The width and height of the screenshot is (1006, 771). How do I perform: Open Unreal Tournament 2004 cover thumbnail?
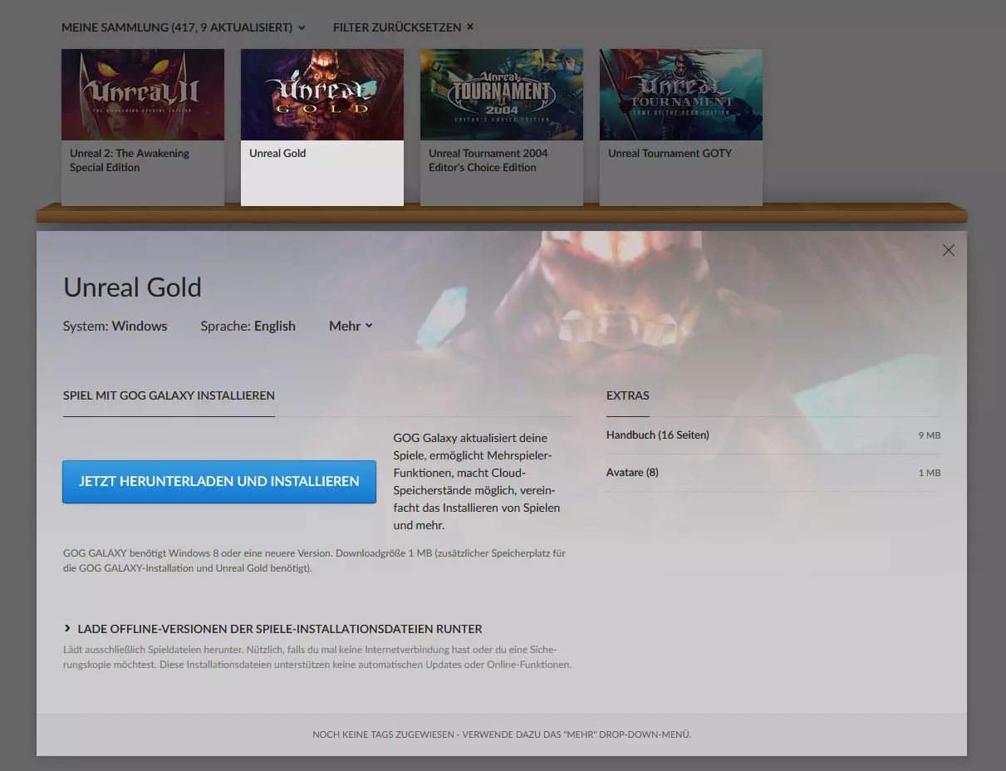point(502,95)
